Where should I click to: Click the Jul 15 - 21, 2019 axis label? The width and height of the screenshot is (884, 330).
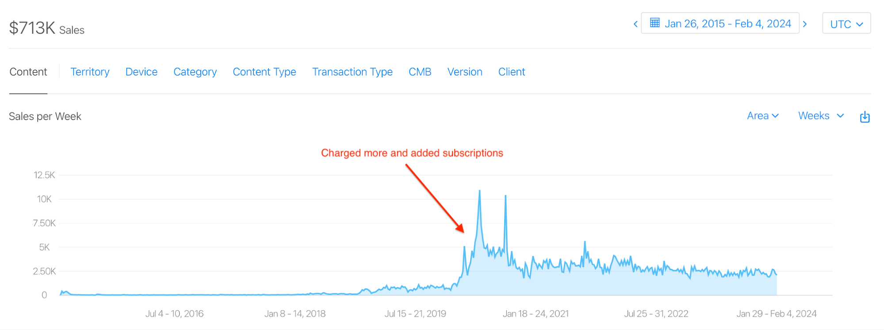(415, 314)
